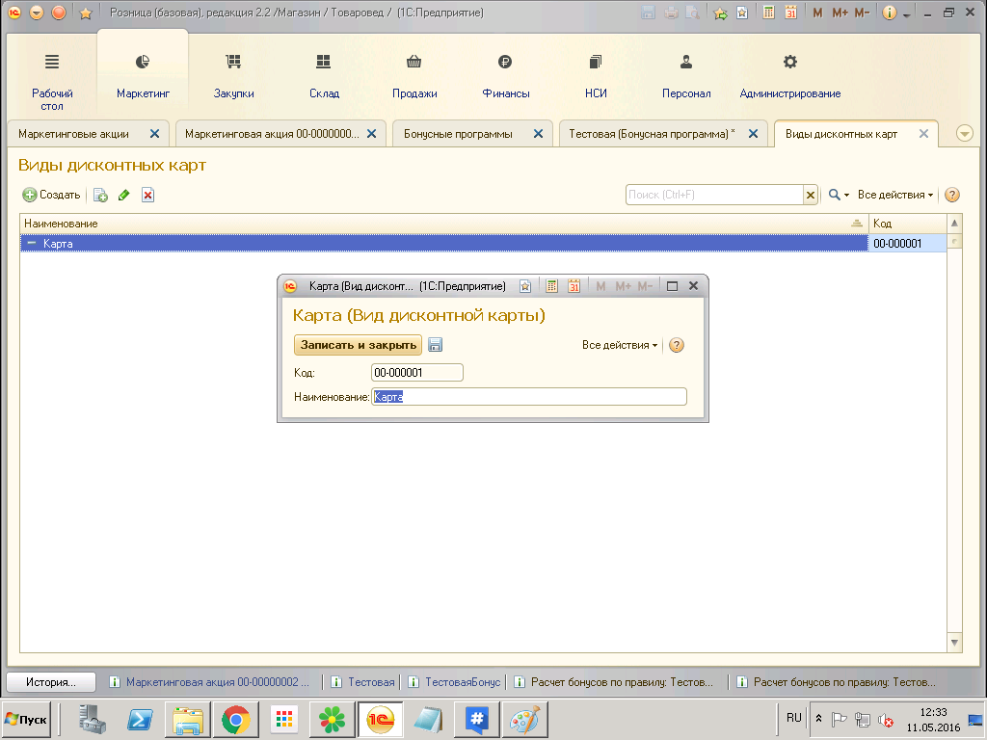Open the calendar icon in the main title bar
This screenshot has height=740, width=987.
[790, 13]
